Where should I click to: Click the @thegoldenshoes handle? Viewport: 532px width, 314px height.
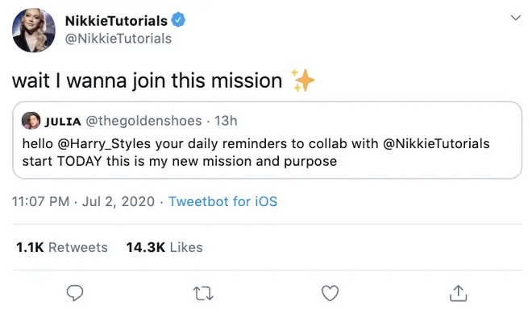pyautogui.click(x=143, y=121)
